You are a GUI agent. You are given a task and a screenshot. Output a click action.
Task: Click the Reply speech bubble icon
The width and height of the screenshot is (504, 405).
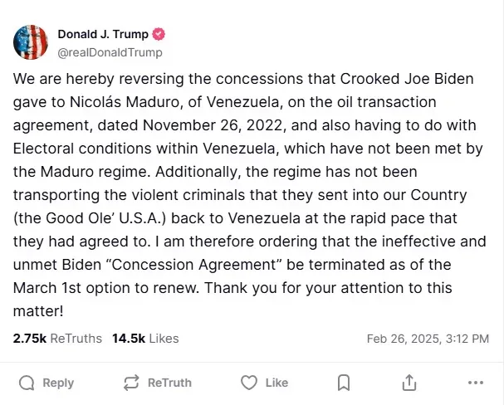(27, 383)
